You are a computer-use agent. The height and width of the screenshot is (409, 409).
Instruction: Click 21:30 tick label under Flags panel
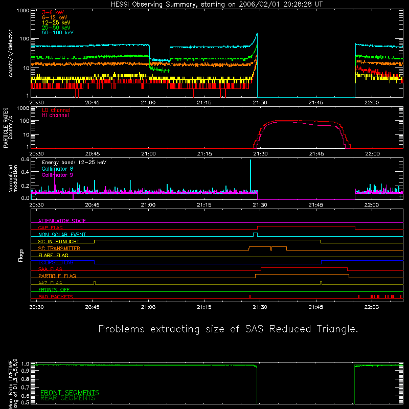(260, 307)
